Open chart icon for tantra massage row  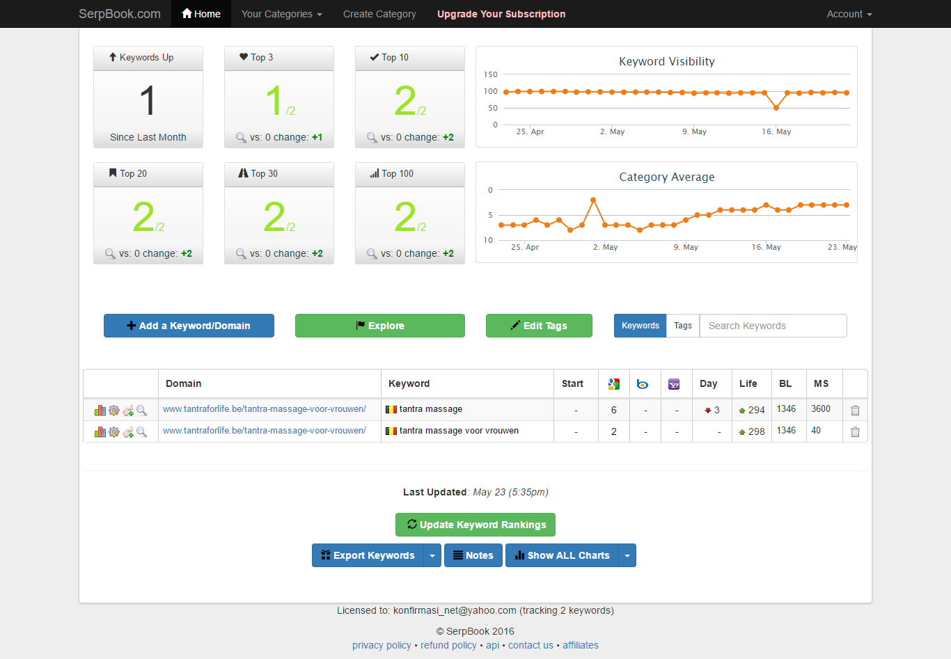100,411
